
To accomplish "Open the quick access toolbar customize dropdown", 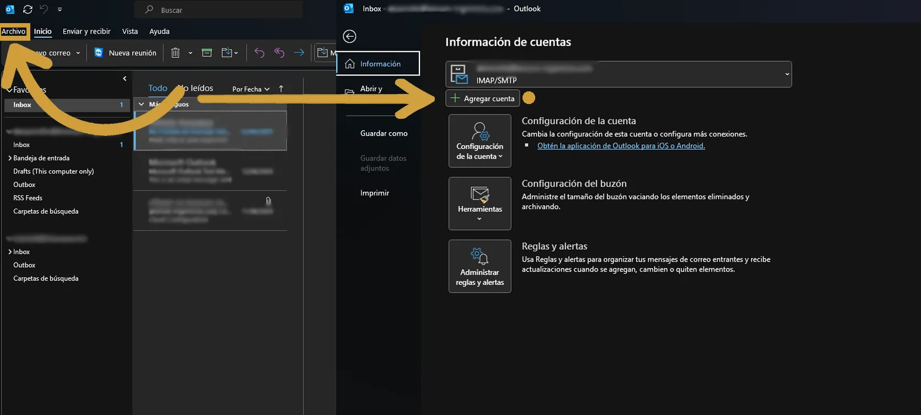I will tap(60, 9).
